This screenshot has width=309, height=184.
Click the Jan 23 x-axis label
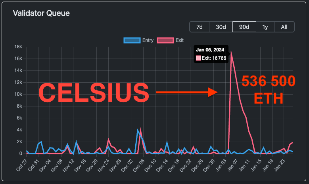(x=279, y=165)
